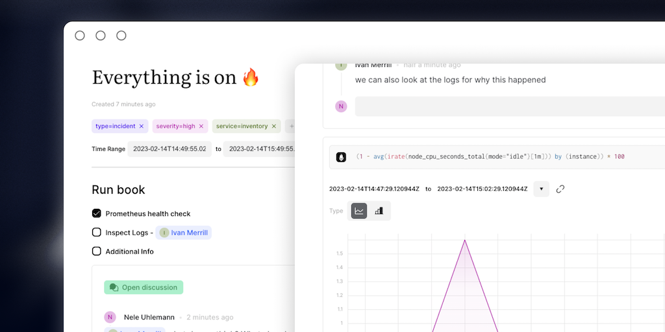Image resolution: width=665 pixels, height=332 pixels.
Task: Remove the type=incident label
Action: pyautogui.click(x=141, y=126)
